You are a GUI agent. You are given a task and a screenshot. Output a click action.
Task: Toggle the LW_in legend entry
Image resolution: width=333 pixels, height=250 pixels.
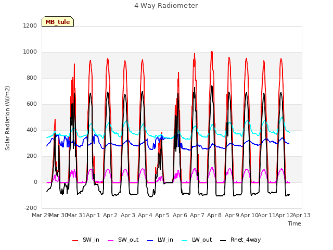point(160,240)
